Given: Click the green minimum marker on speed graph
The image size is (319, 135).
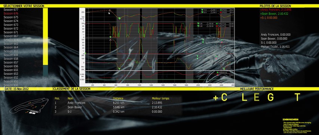Looking at the screenshot, I should 119,18.
